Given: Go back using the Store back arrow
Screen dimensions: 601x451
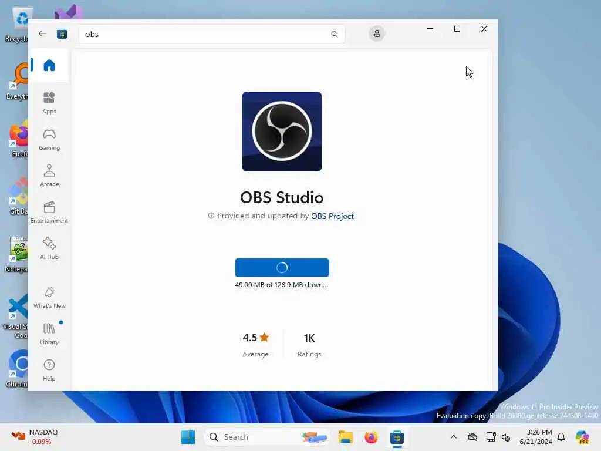Looking at the screenshot, I should [x=42, y=33].
